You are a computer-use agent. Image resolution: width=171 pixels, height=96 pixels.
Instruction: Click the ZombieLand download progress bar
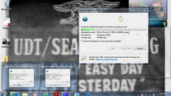click(114, 29)
